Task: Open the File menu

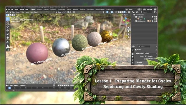Action: tap(9, 9)
